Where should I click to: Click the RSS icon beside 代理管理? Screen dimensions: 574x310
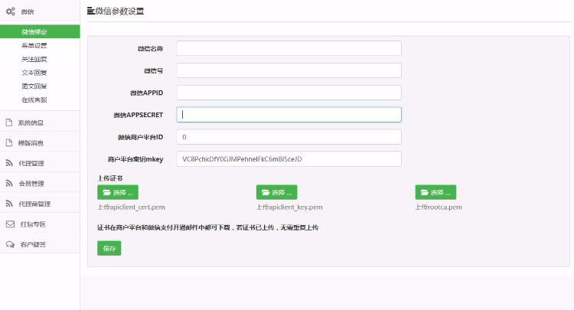[x=9, y=163]
